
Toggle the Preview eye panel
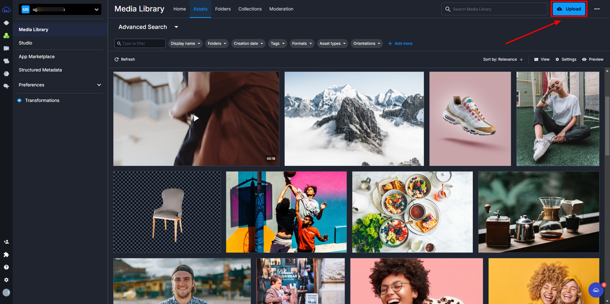coord(592,59)
